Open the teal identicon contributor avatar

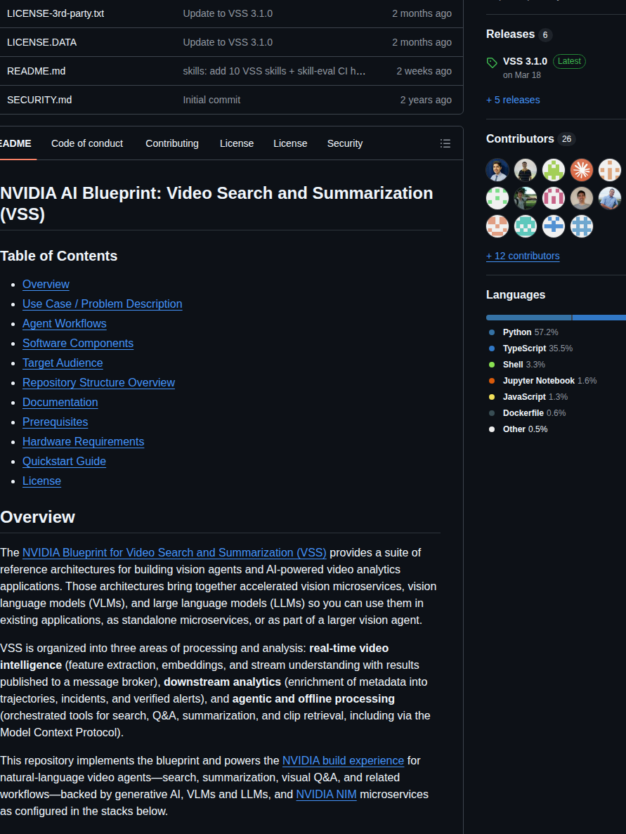(x=526, y=226)
